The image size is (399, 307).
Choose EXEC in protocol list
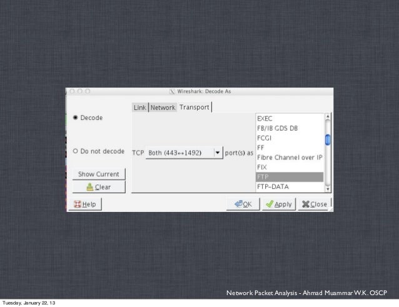point(290,119)
